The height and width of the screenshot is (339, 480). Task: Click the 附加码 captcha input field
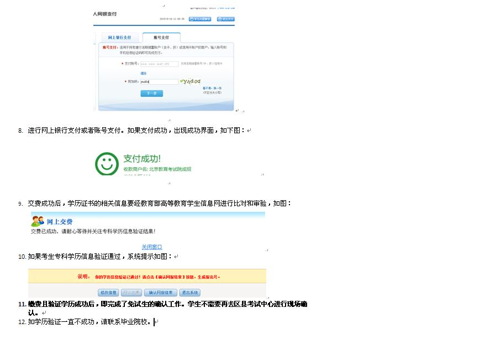(159, 82)
